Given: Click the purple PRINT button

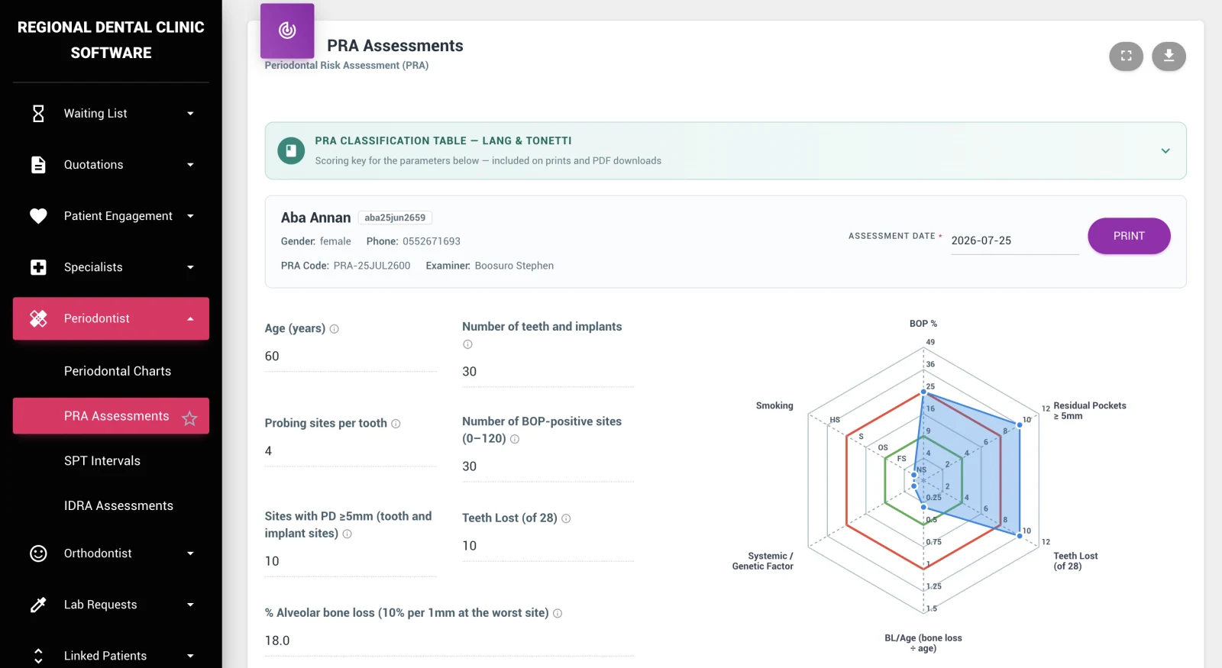Looking at the screenshot, I should pos(1129,236).
